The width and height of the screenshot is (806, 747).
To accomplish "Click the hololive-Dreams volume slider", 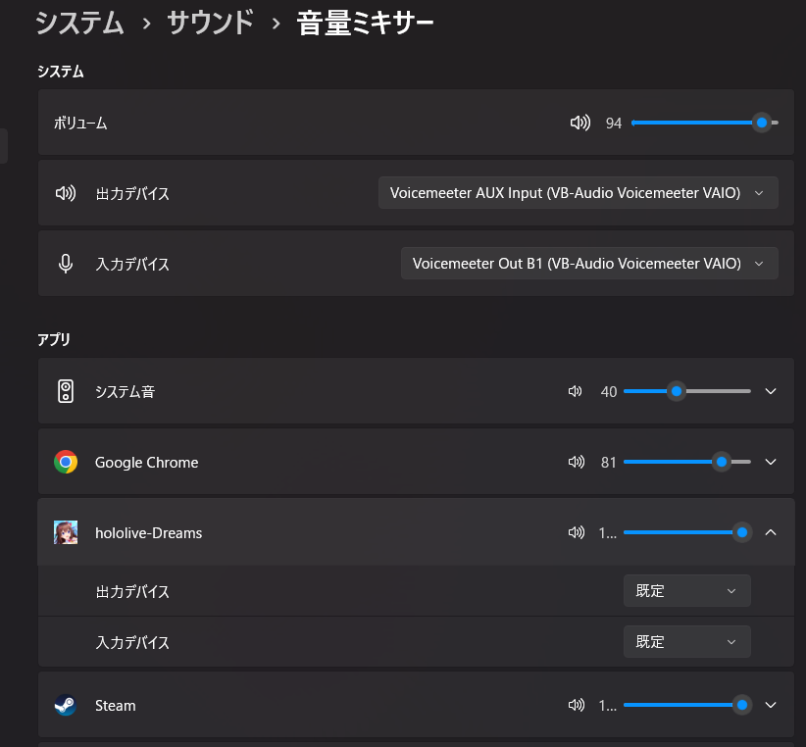I will 686,532.
